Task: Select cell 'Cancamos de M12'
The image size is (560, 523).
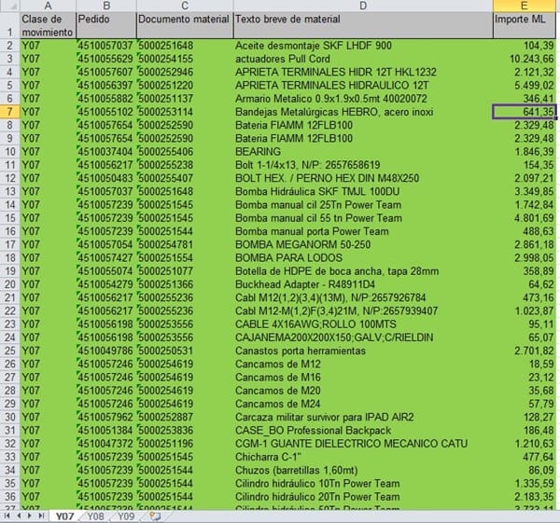Action: (363, 364)
